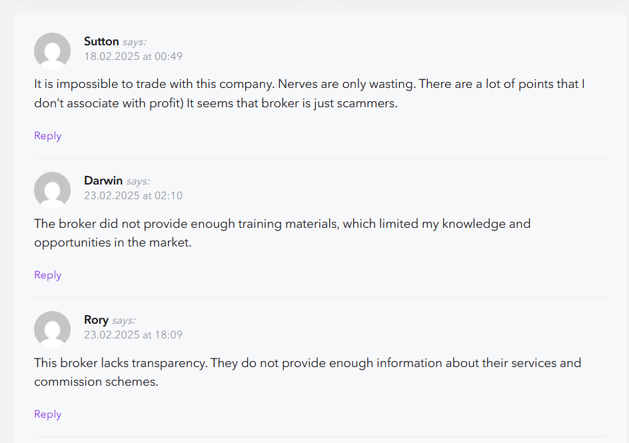The width and height of the screenshot is (629, 443).
Task: Open the 18.02.2025 at 00:49 timestamp
Action: tap(133, 56)
